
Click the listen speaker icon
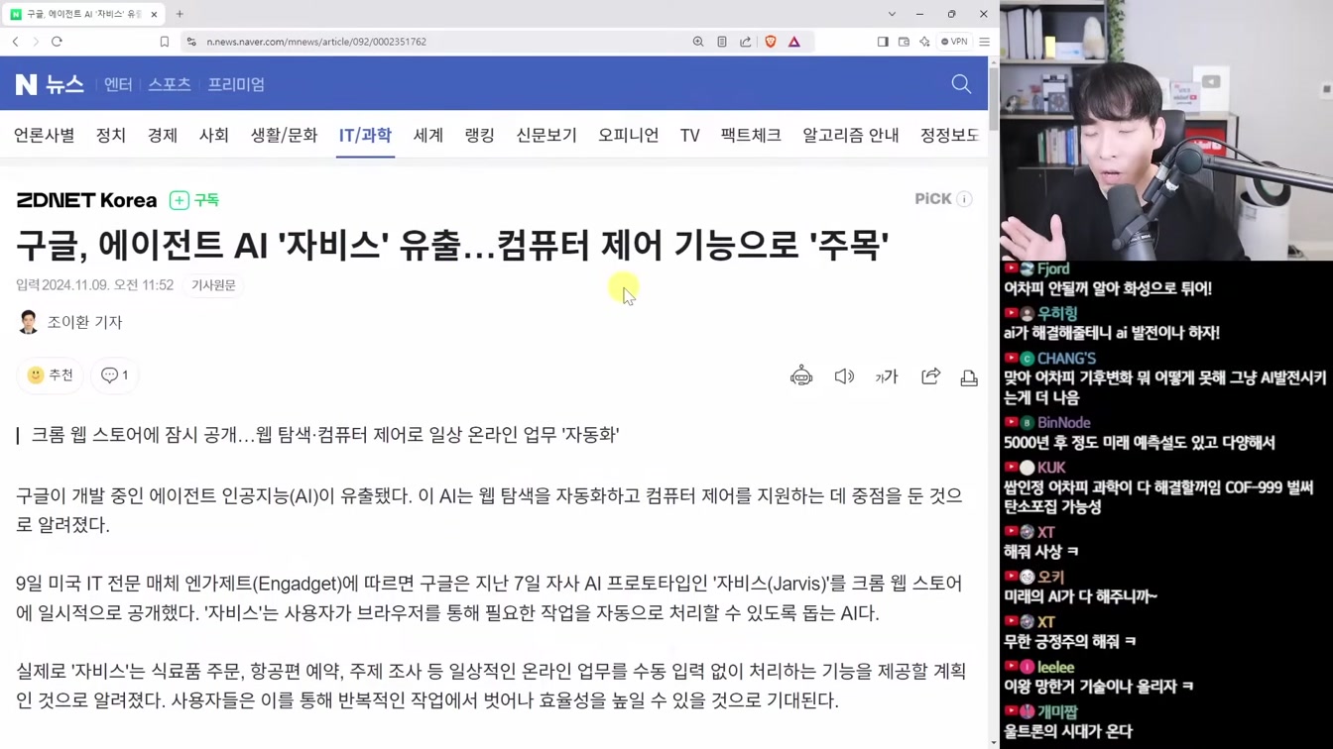844,376
